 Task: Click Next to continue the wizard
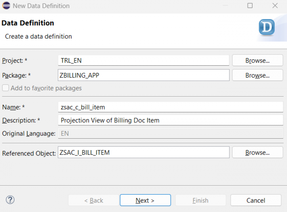pos(145,200)
